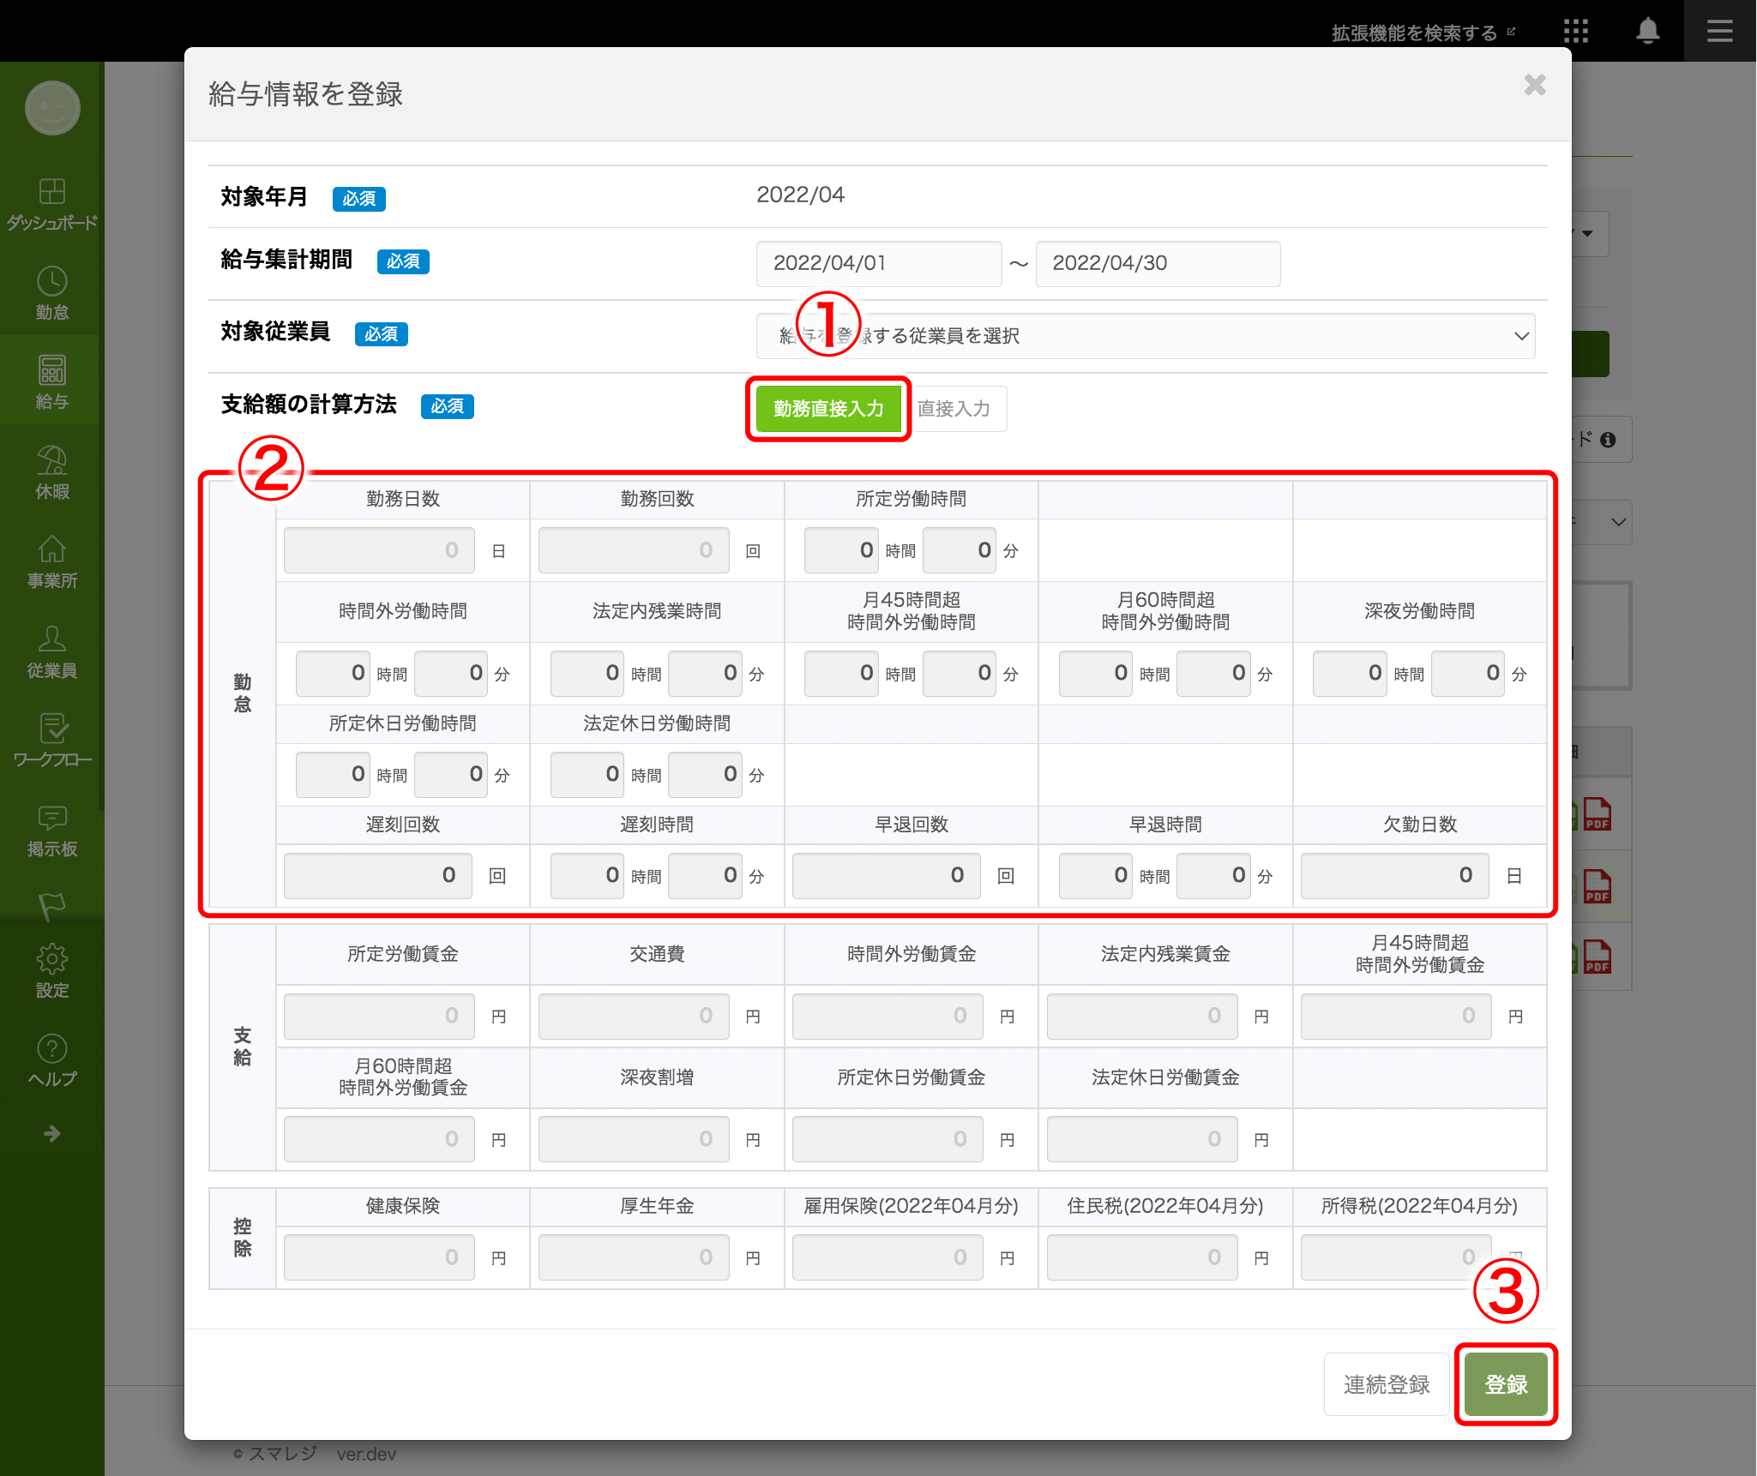Click the 月60時間超 時間外労働賃金 yen field
Viewport: 1757px width, 1476px height.
click(x=379, y=1139)
